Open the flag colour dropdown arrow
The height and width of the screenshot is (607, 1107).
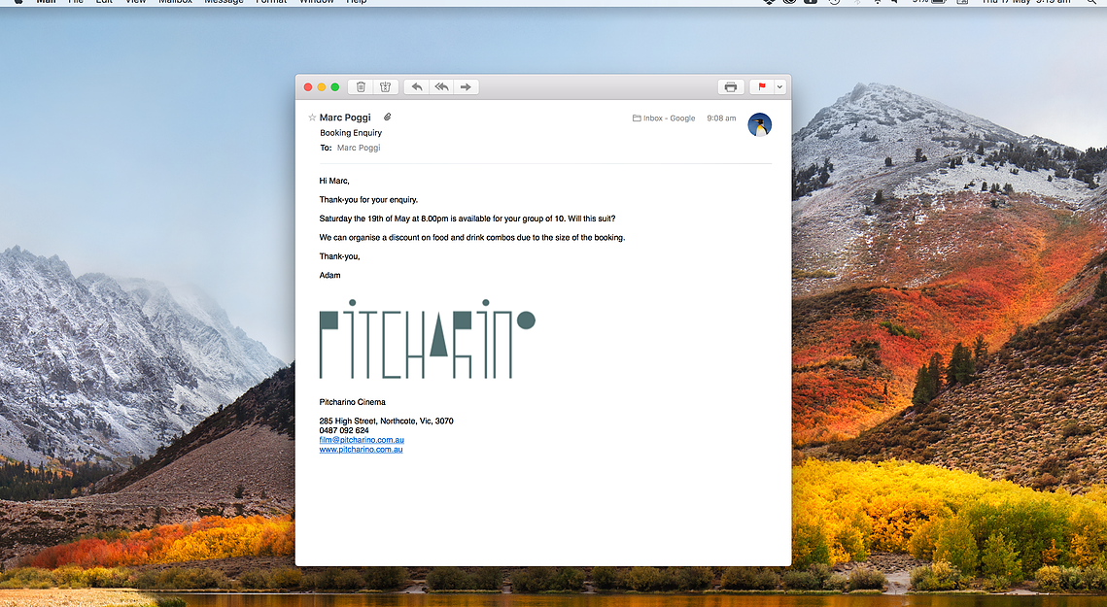(x=779, y=86)
